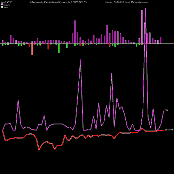Click the chart title mentioning 875IHFL29_ND
Viewport: 174px width, 174px height.
[58, 2]
